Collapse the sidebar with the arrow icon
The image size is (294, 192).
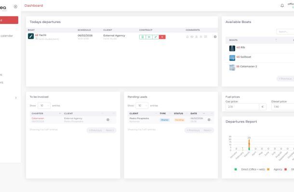pyautogui.click(x=15, y=7)
